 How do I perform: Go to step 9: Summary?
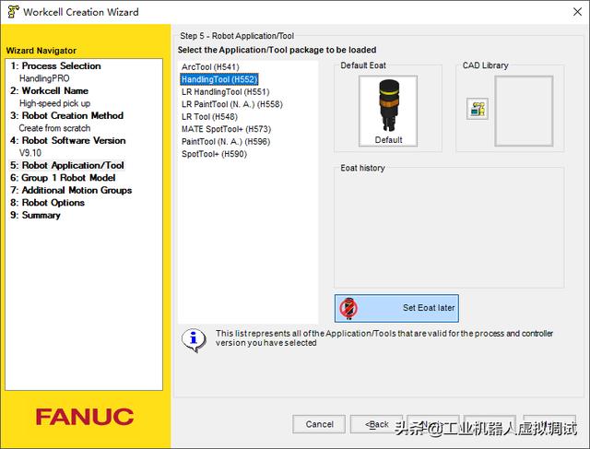35,215
